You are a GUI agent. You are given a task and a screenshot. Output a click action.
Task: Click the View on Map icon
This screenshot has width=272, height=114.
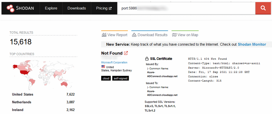click(x=174, y=35)
